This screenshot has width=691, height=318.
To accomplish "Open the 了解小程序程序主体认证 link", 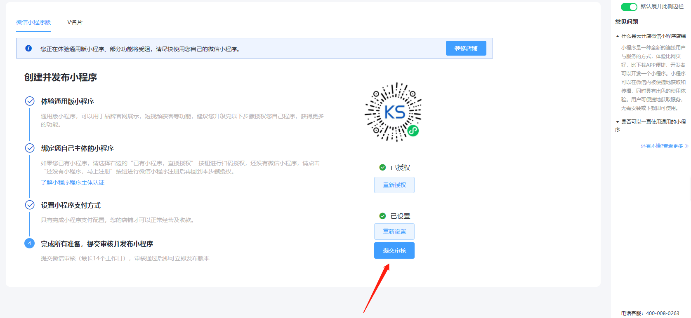I will point(73,182).
